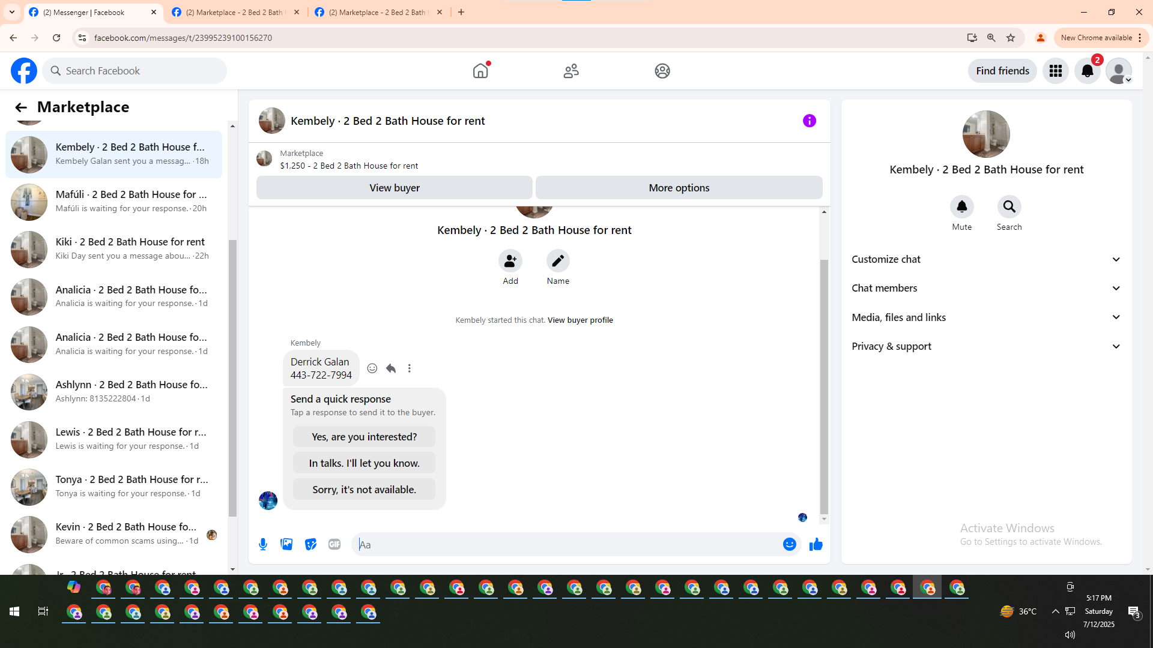
Task: Send a thumbs-up like
Action: pyautogui.click(x=816, y=544)
